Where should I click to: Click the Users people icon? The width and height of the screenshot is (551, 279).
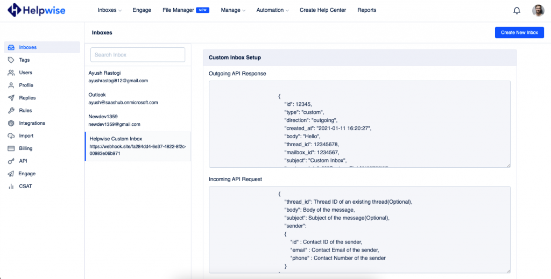click(x=11, y=73)
